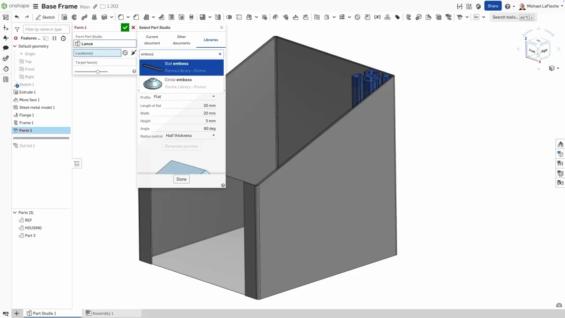Open the Radius control dropdown
The width and height of the screenshot is (565, 318).
190,136
